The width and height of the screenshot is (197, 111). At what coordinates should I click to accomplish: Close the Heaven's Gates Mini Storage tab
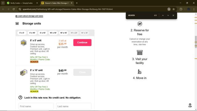[72, 3]
